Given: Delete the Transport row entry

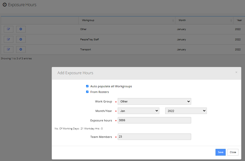Looking at the screenshot, I should 21,50.
